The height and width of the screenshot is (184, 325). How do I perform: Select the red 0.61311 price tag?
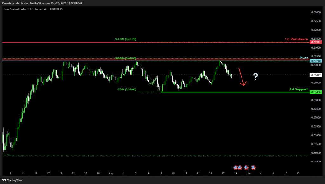[x=316, y=42]
